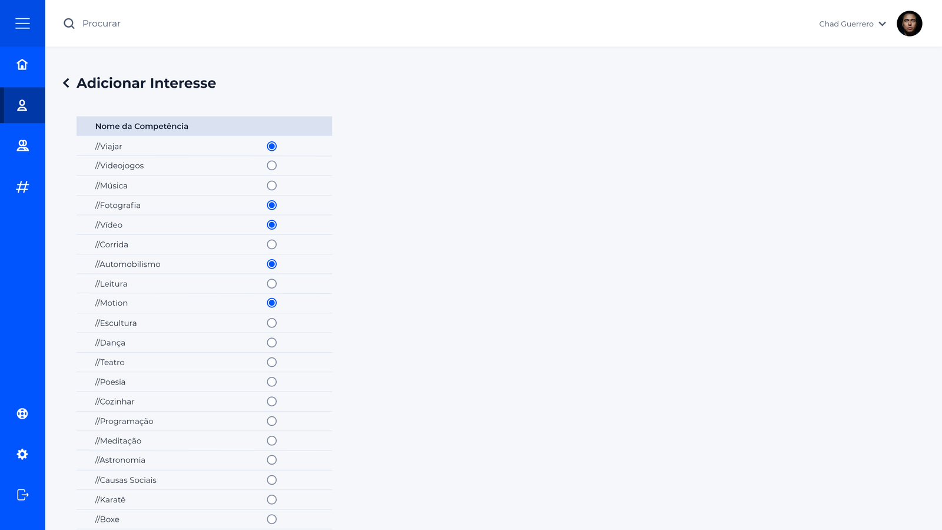Go back using the left chevron
Viewport: 942px width, 530px height.
click(66, 83)
